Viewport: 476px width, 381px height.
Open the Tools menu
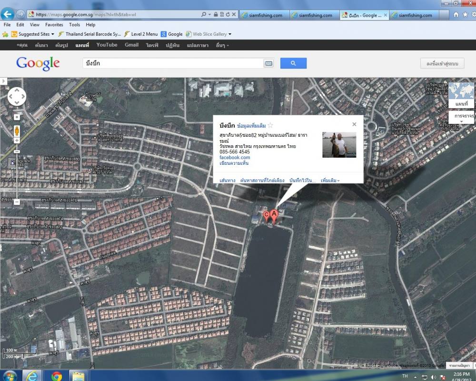pos(74,25)
